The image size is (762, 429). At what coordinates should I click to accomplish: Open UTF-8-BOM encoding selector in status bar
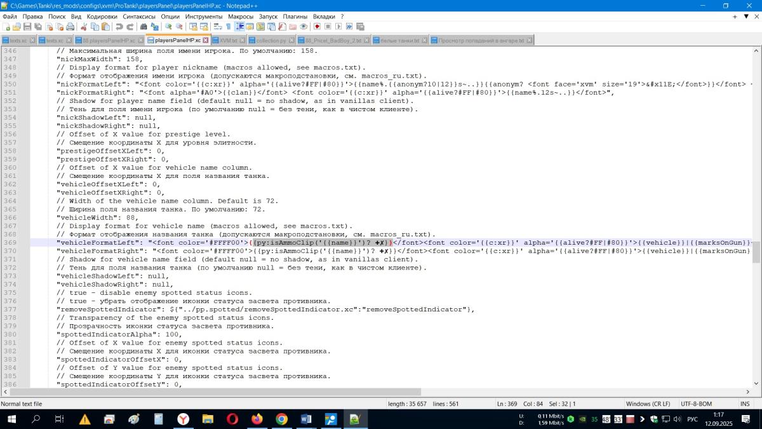coord(697,404)
